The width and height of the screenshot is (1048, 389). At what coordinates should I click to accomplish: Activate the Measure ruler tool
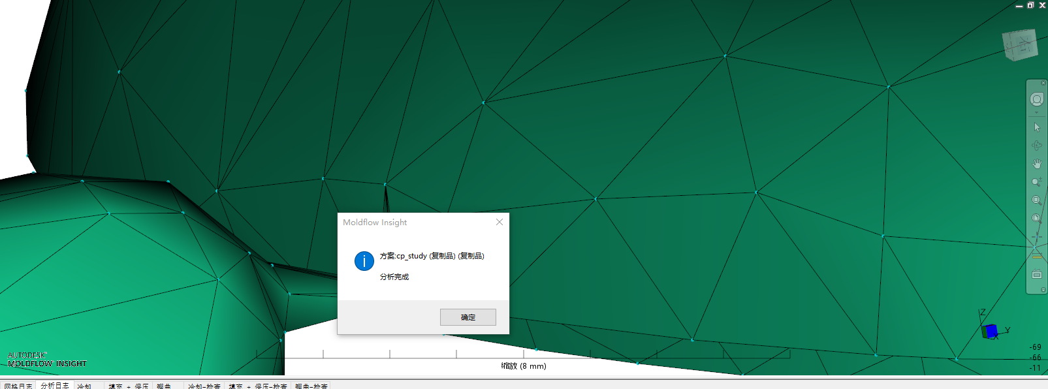[x=1036, y=256]
